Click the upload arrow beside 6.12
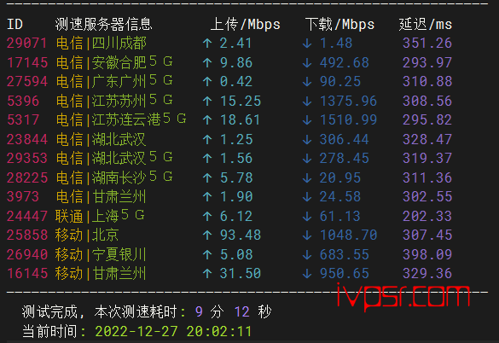Screen dimensions: 499x343 click(x=207, y=216)
